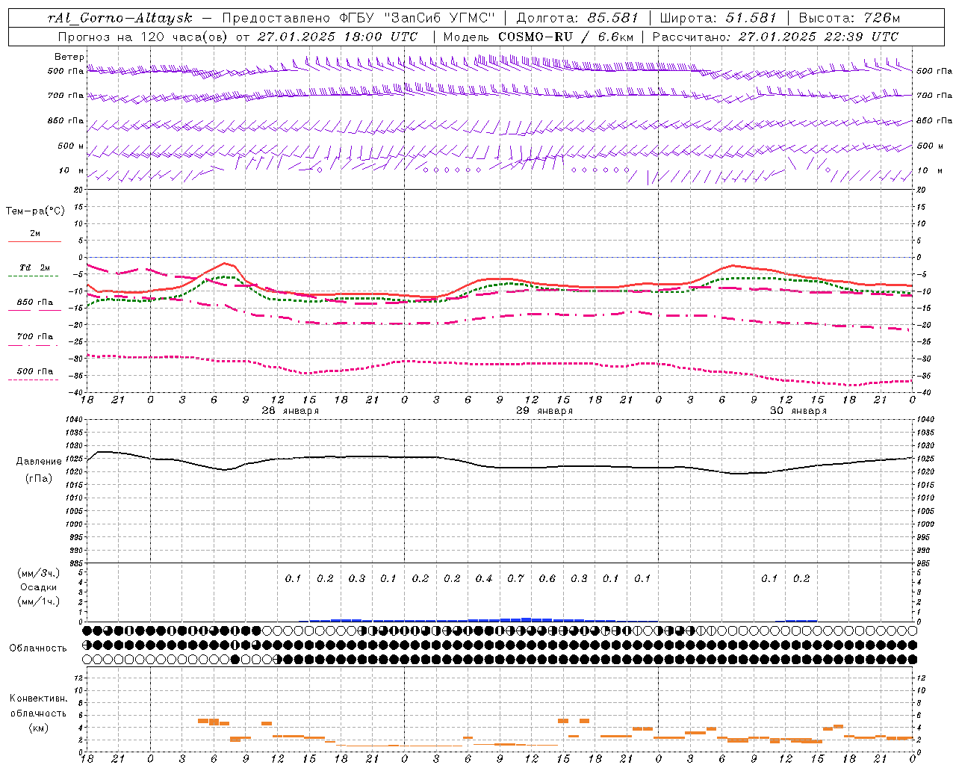This screenshot has height=765, width=956.
Task: Click the '(гПа)' unit under Давление
Action: pyautogui.click(x=39, y=479)
